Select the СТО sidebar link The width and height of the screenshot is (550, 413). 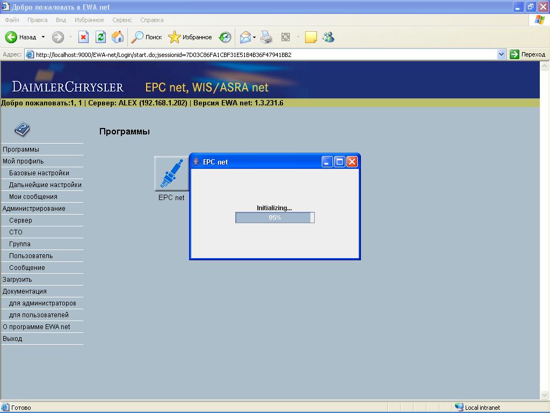click(16, 232)
